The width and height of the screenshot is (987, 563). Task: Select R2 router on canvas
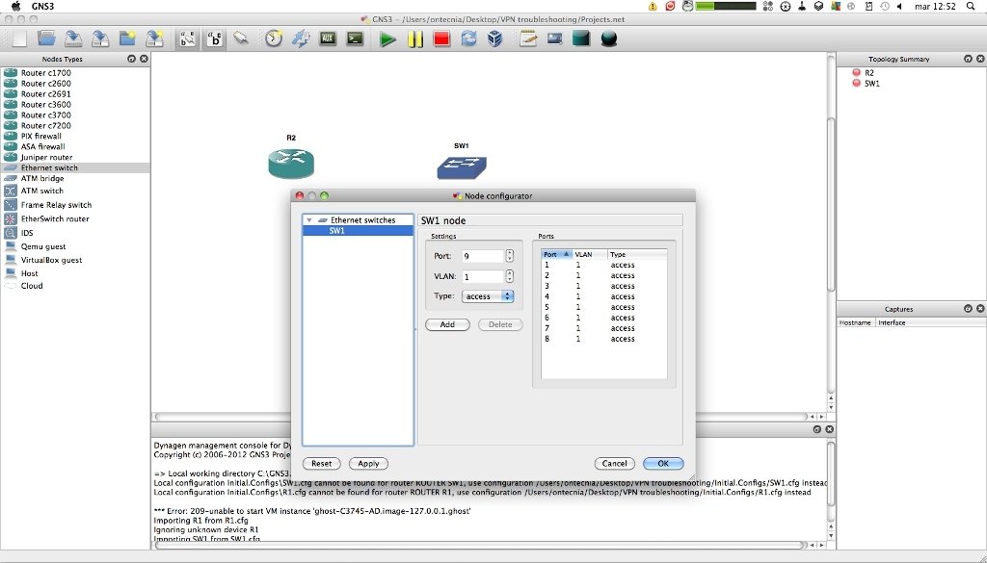click(291, 164)
